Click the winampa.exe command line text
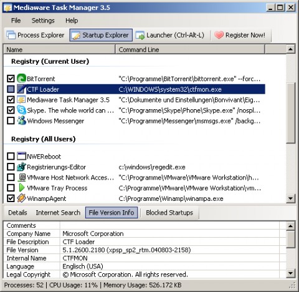This screenshot has width=299, height=292. coord(171,198)
